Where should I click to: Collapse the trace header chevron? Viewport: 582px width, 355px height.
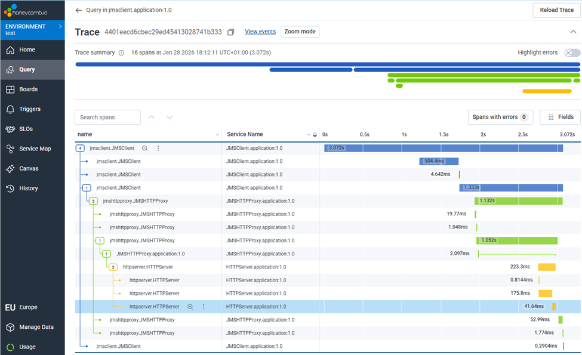[x=573, y=32]
